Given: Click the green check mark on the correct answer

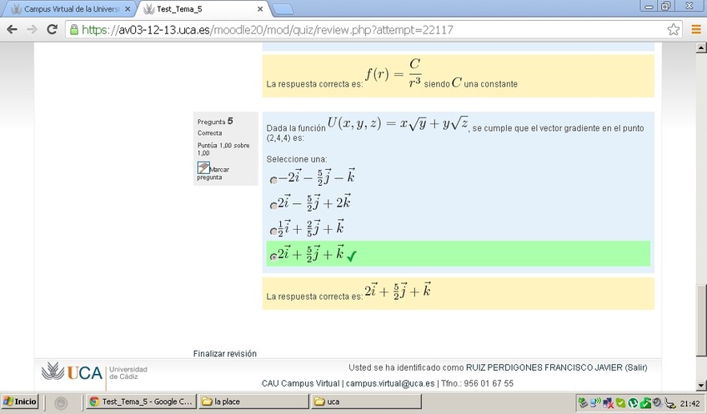Looking at the screenshot, I should (352, 257).
